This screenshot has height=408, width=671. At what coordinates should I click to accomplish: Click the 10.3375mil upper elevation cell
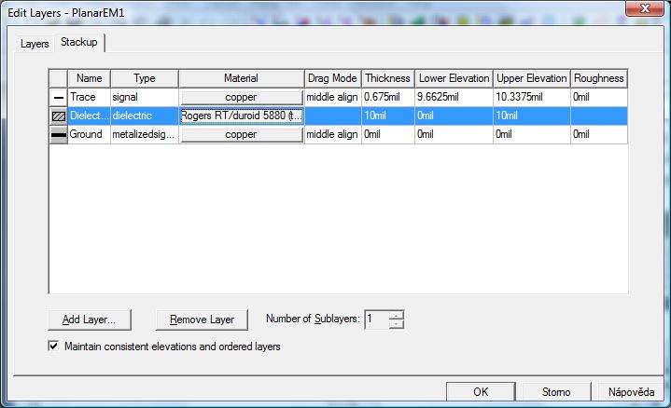[532, 98]
